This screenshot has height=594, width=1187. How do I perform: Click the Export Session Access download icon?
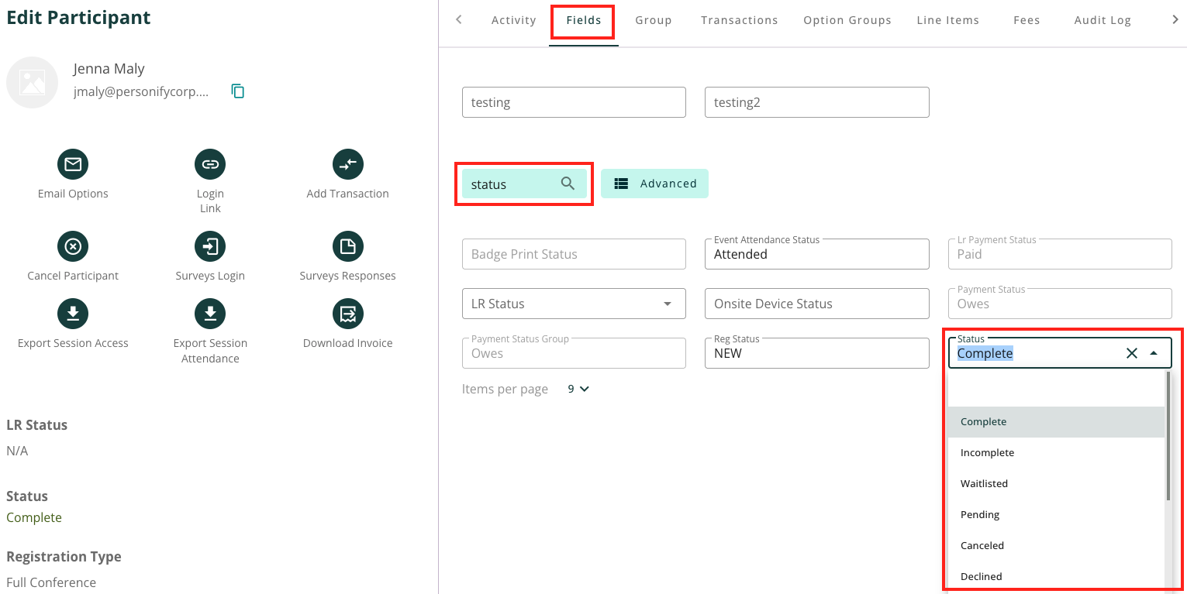73,314
